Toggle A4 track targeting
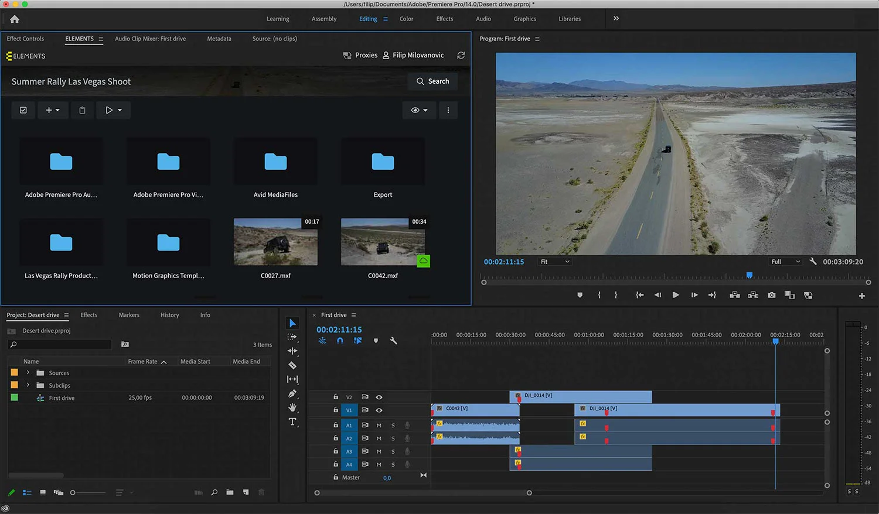Viewport: 879px width, 514px height. (349, 465)
